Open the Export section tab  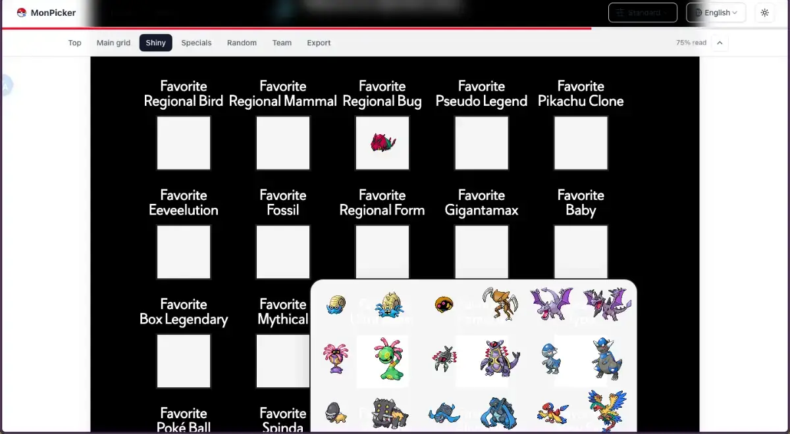click(319, 43)
